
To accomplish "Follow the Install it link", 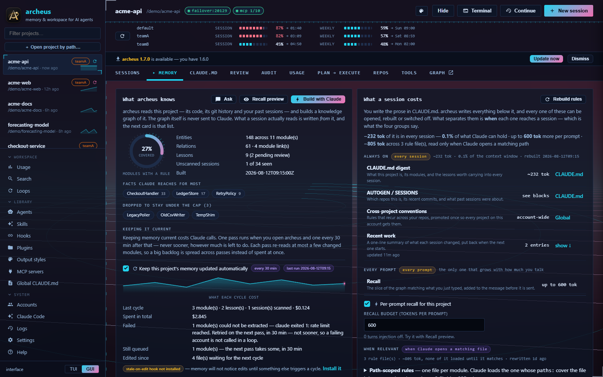I will pos(332,369).
